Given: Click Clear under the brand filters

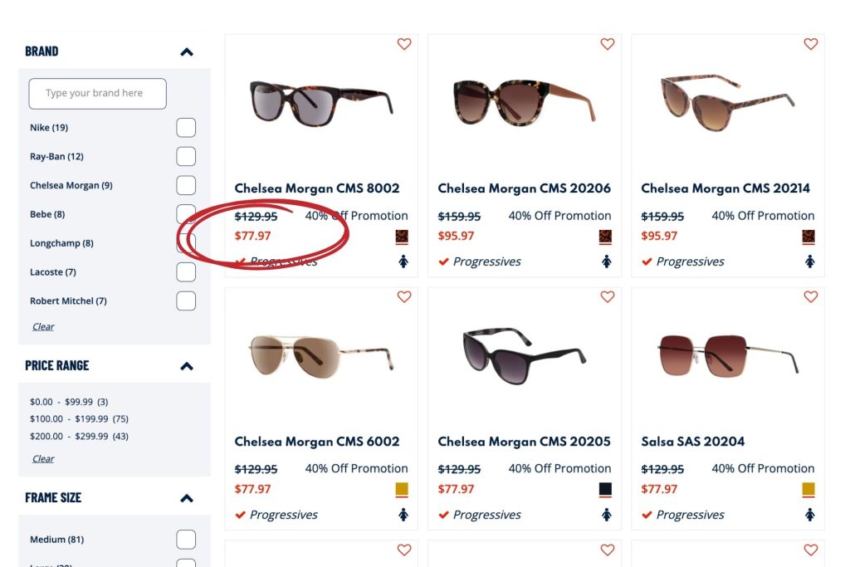Looking at the screenshot, I should (x=42, y=325).
